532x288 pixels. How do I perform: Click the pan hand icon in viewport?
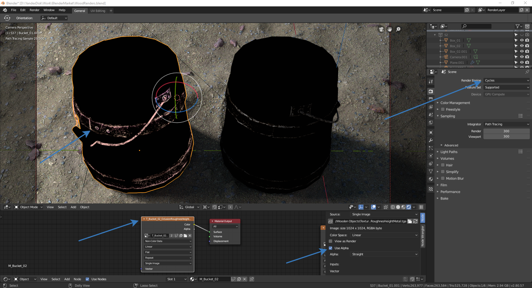390,29
